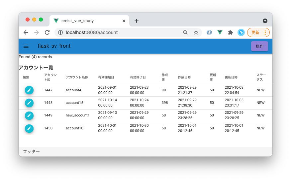Edit account10 row with pencil icon
Viewport: 291px width, 181px height.
[29, 128]
